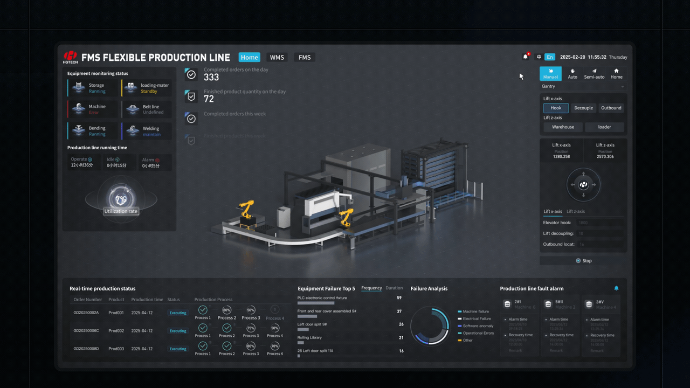Click the 5#II Machine 2 alarm icon

(x=548, y=304)
